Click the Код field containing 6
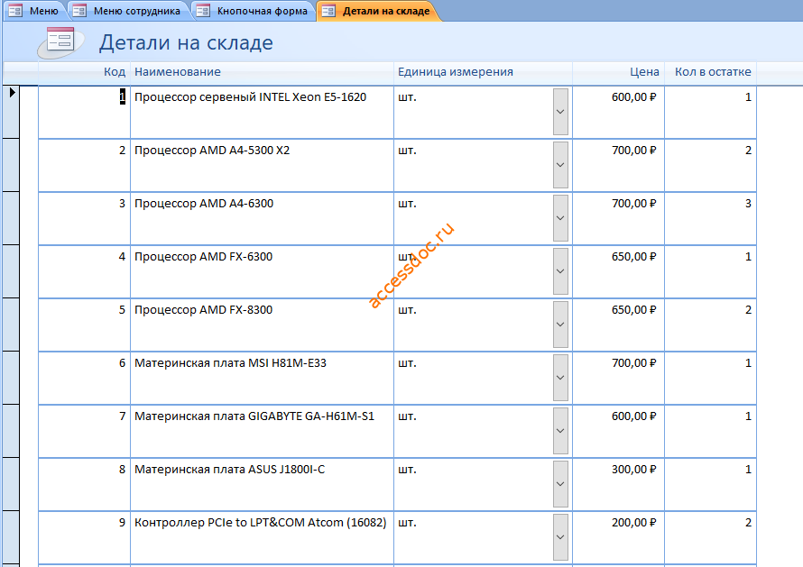This screenshot has height=567, width=803. coord(85,379)
